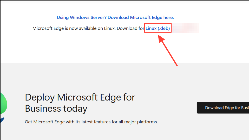Open the Windows Server Edge download link
Screen dimensions: 249x140
point(115,18)
